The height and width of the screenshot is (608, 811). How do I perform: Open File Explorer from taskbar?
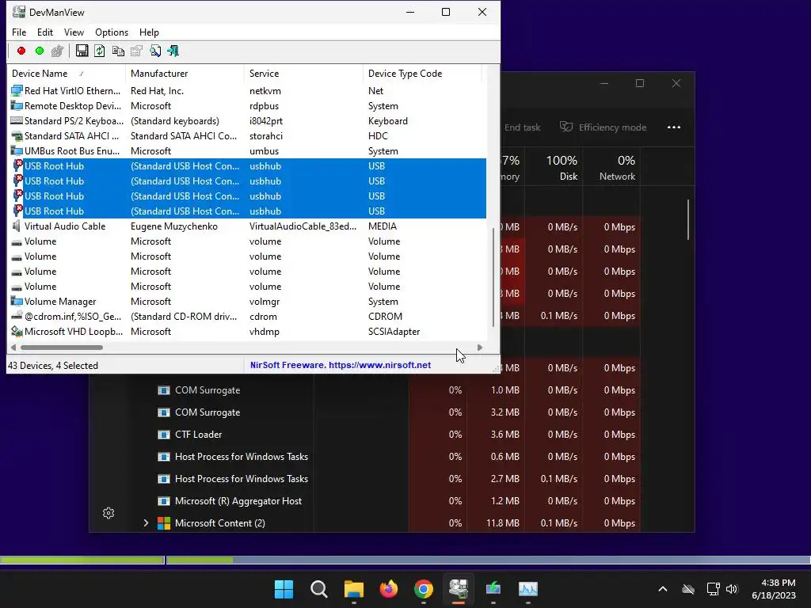coord(354,589)
